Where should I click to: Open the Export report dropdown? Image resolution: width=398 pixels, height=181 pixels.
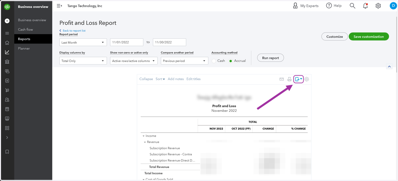[x=298, y=79]
